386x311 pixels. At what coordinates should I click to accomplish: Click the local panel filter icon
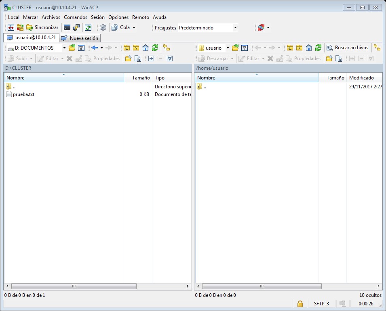[81, 48]
